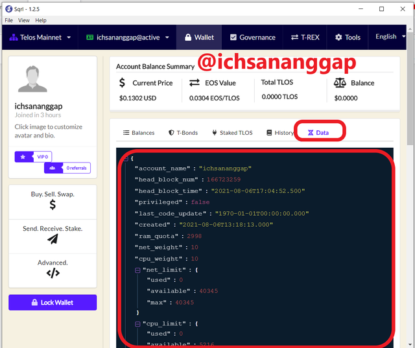Click the people icon on referrals badge
Screen dimensions: 415x348
(x=53, y=168)
